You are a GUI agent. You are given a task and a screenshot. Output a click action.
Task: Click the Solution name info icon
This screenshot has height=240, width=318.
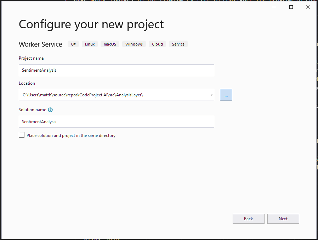50,110
